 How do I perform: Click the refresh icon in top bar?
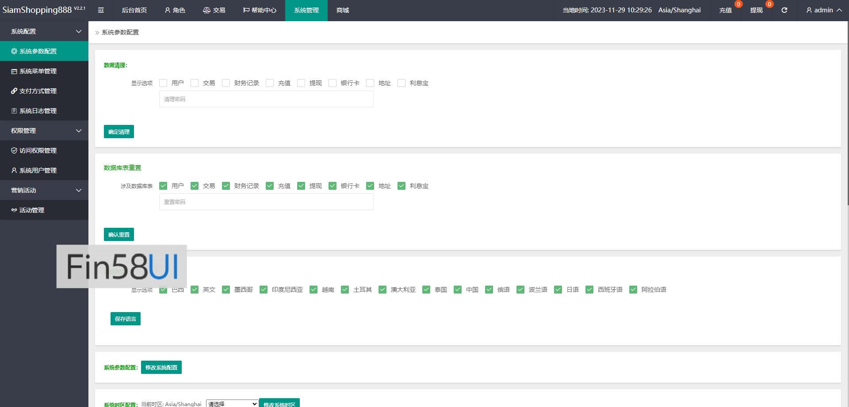click(x=784, y=10)
